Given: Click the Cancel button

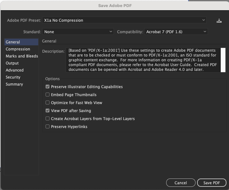Looking at the screenshot, I should point(181,183).
